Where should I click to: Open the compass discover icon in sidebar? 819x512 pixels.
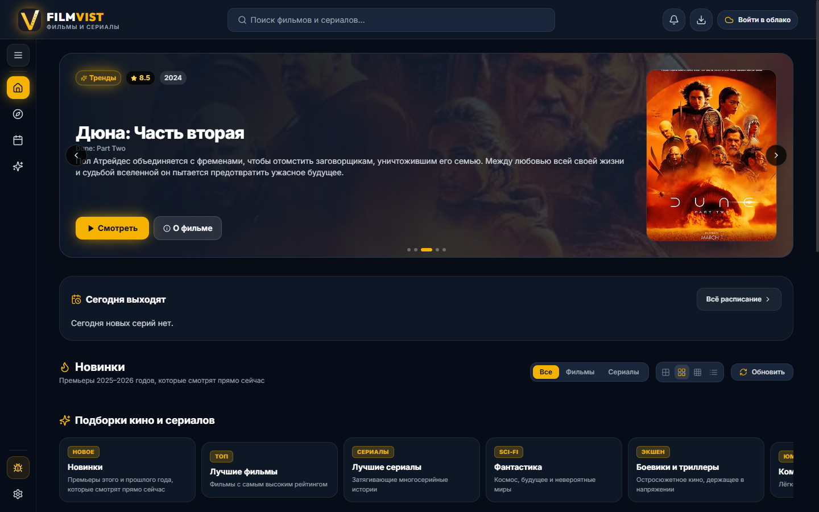pyautogui.click(x=18, y=114)
